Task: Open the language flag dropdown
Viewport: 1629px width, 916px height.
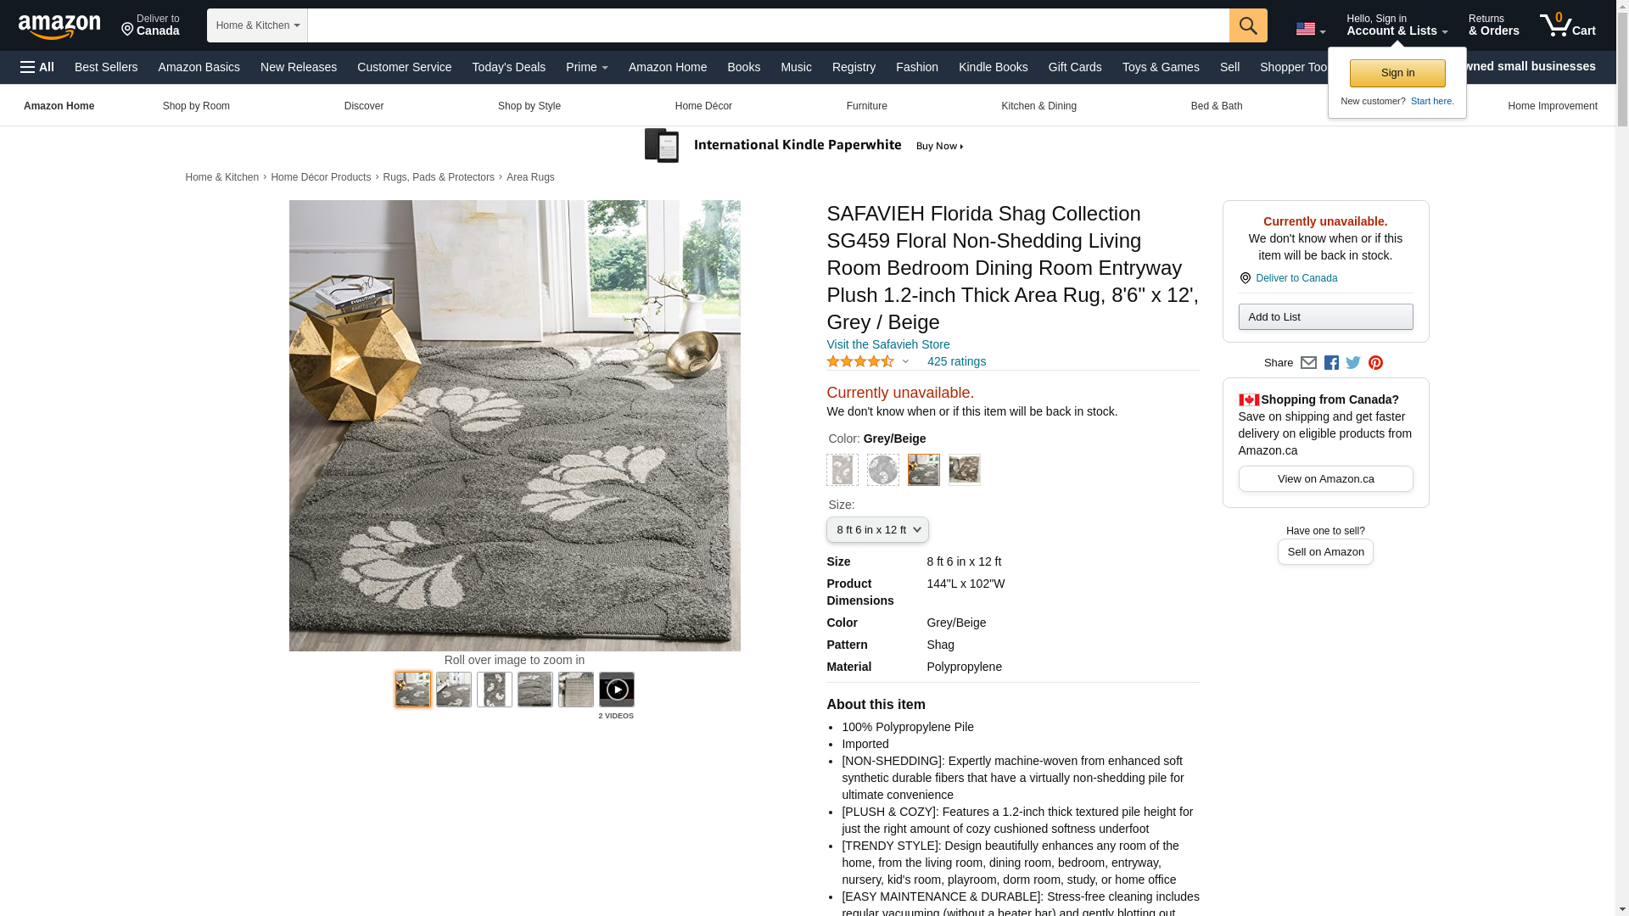Action: [1311, 30]
